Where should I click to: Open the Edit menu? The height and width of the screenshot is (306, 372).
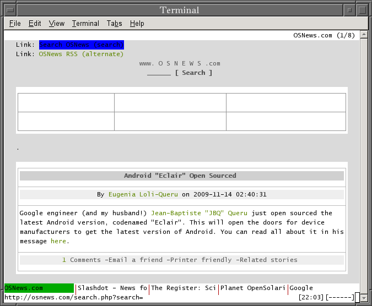click(35, 23)
